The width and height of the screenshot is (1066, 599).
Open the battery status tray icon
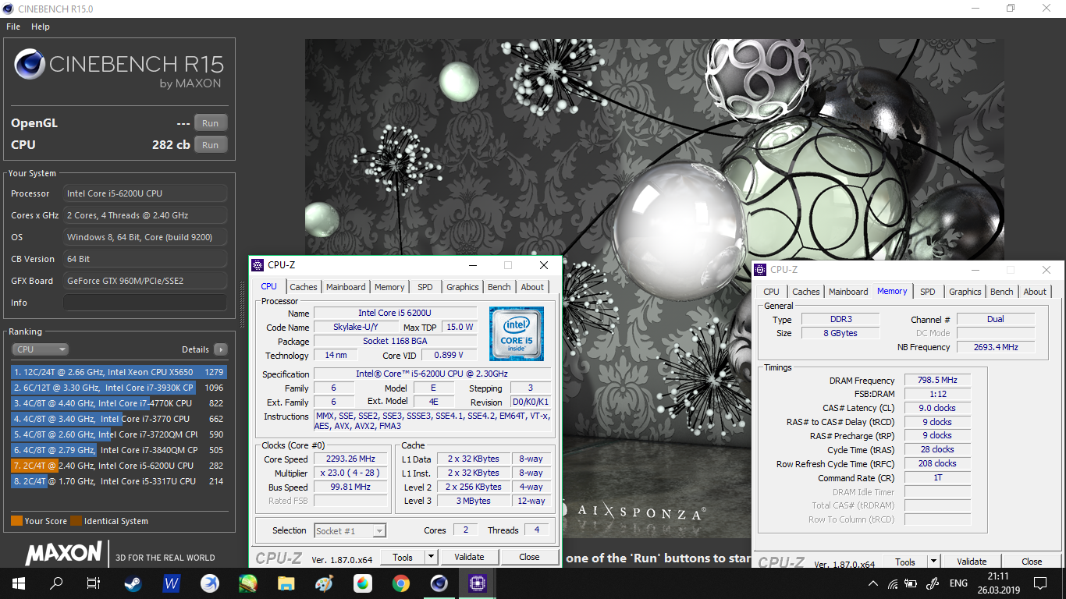910,583
